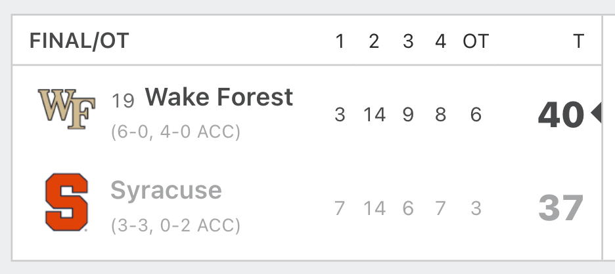The image size is (615, 274).
Task: Open the Wake Forest team link
Action: click(219, 97)
